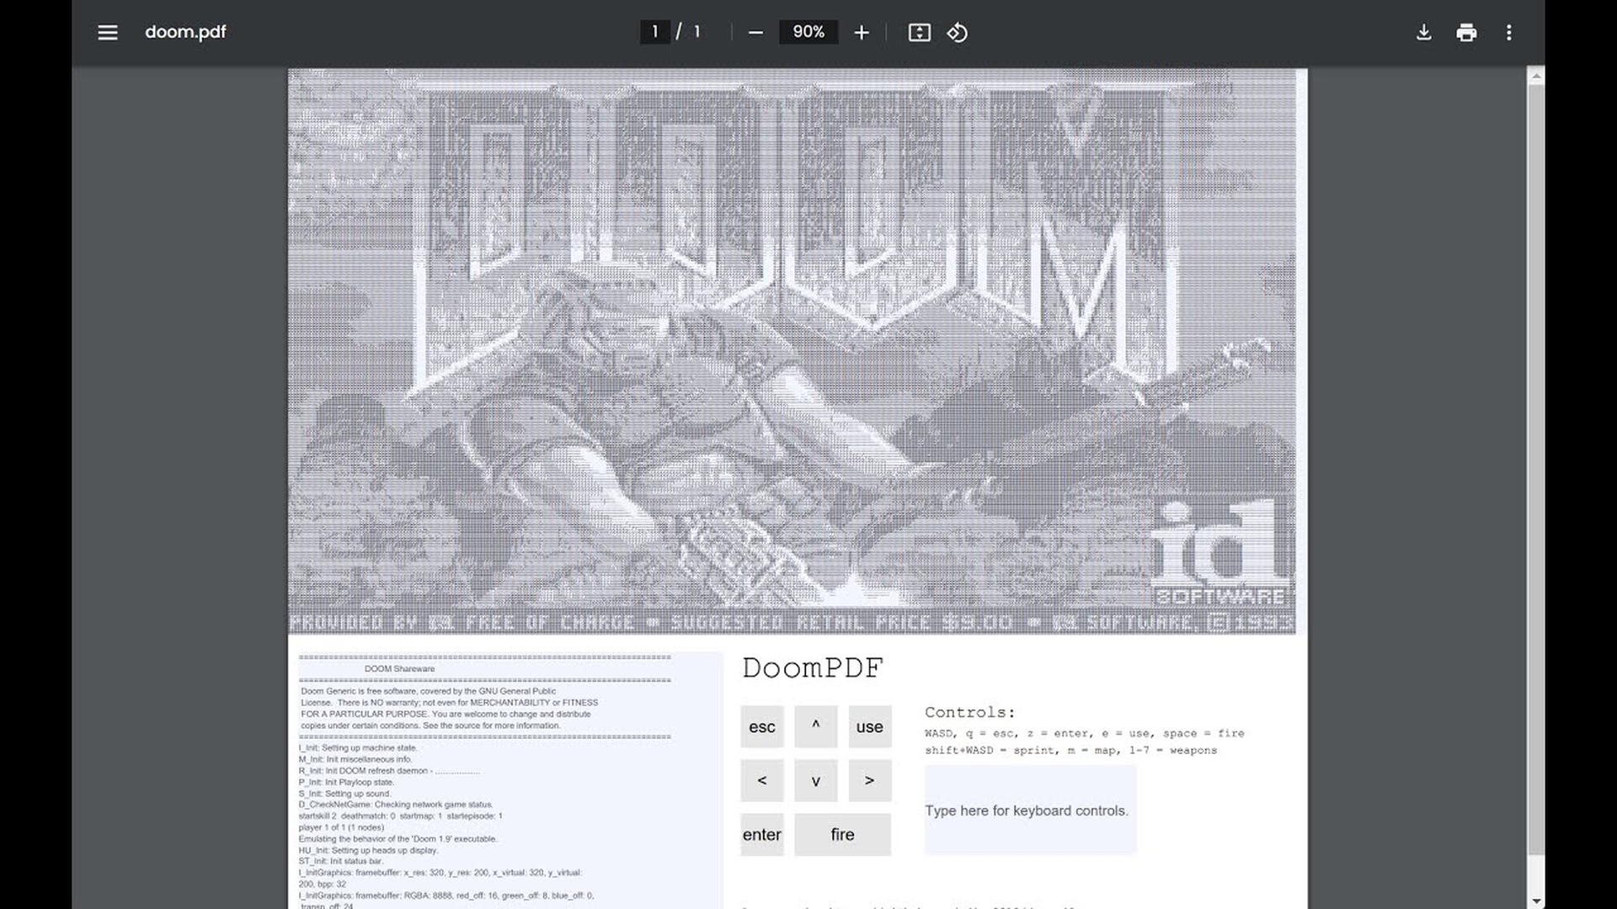1617x909 pixels.
Task: Open the more options menu
Action: click(1509, 32)
